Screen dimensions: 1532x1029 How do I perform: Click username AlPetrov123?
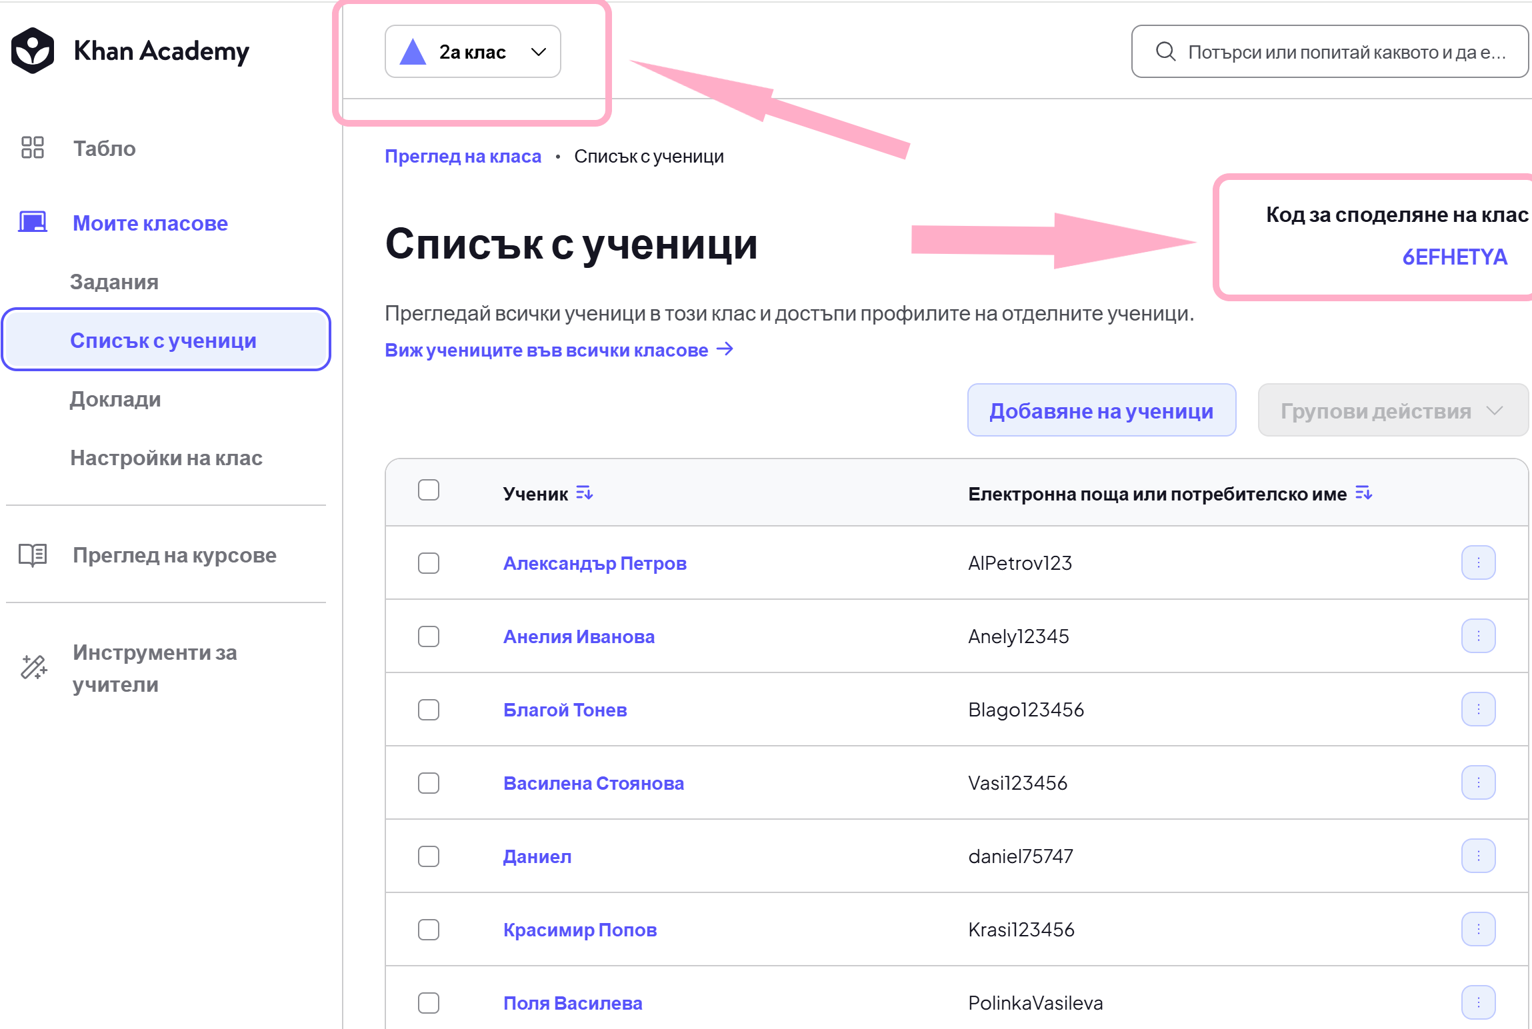(1020, 563)
